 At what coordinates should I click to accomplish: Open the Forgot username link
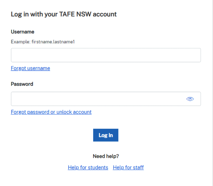pyautogui.click(x=30, y=68)
